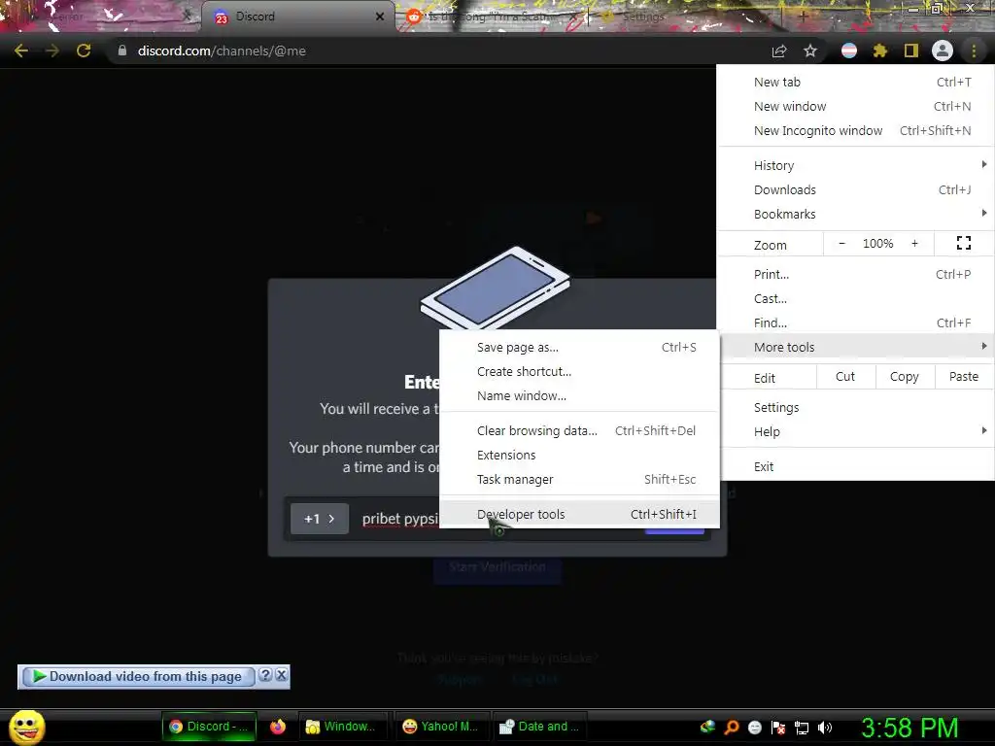Open the striped flag extension icon
This screenshot has height=746, width=995.
[849, 51]
